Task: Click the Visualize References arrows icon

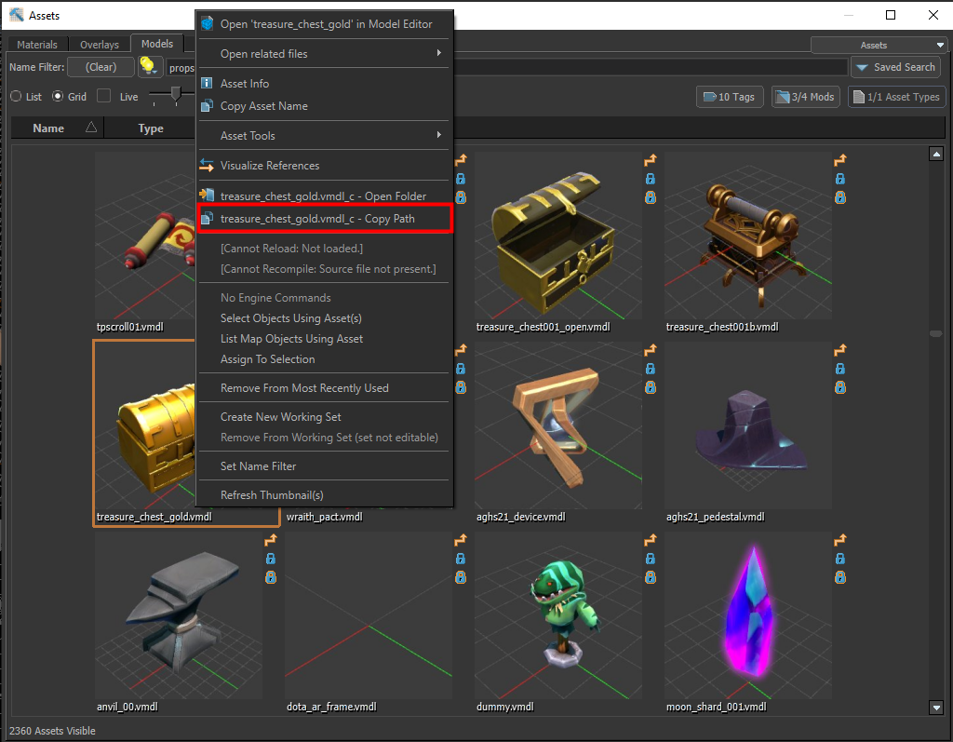Action: click(x=207, y=165)
